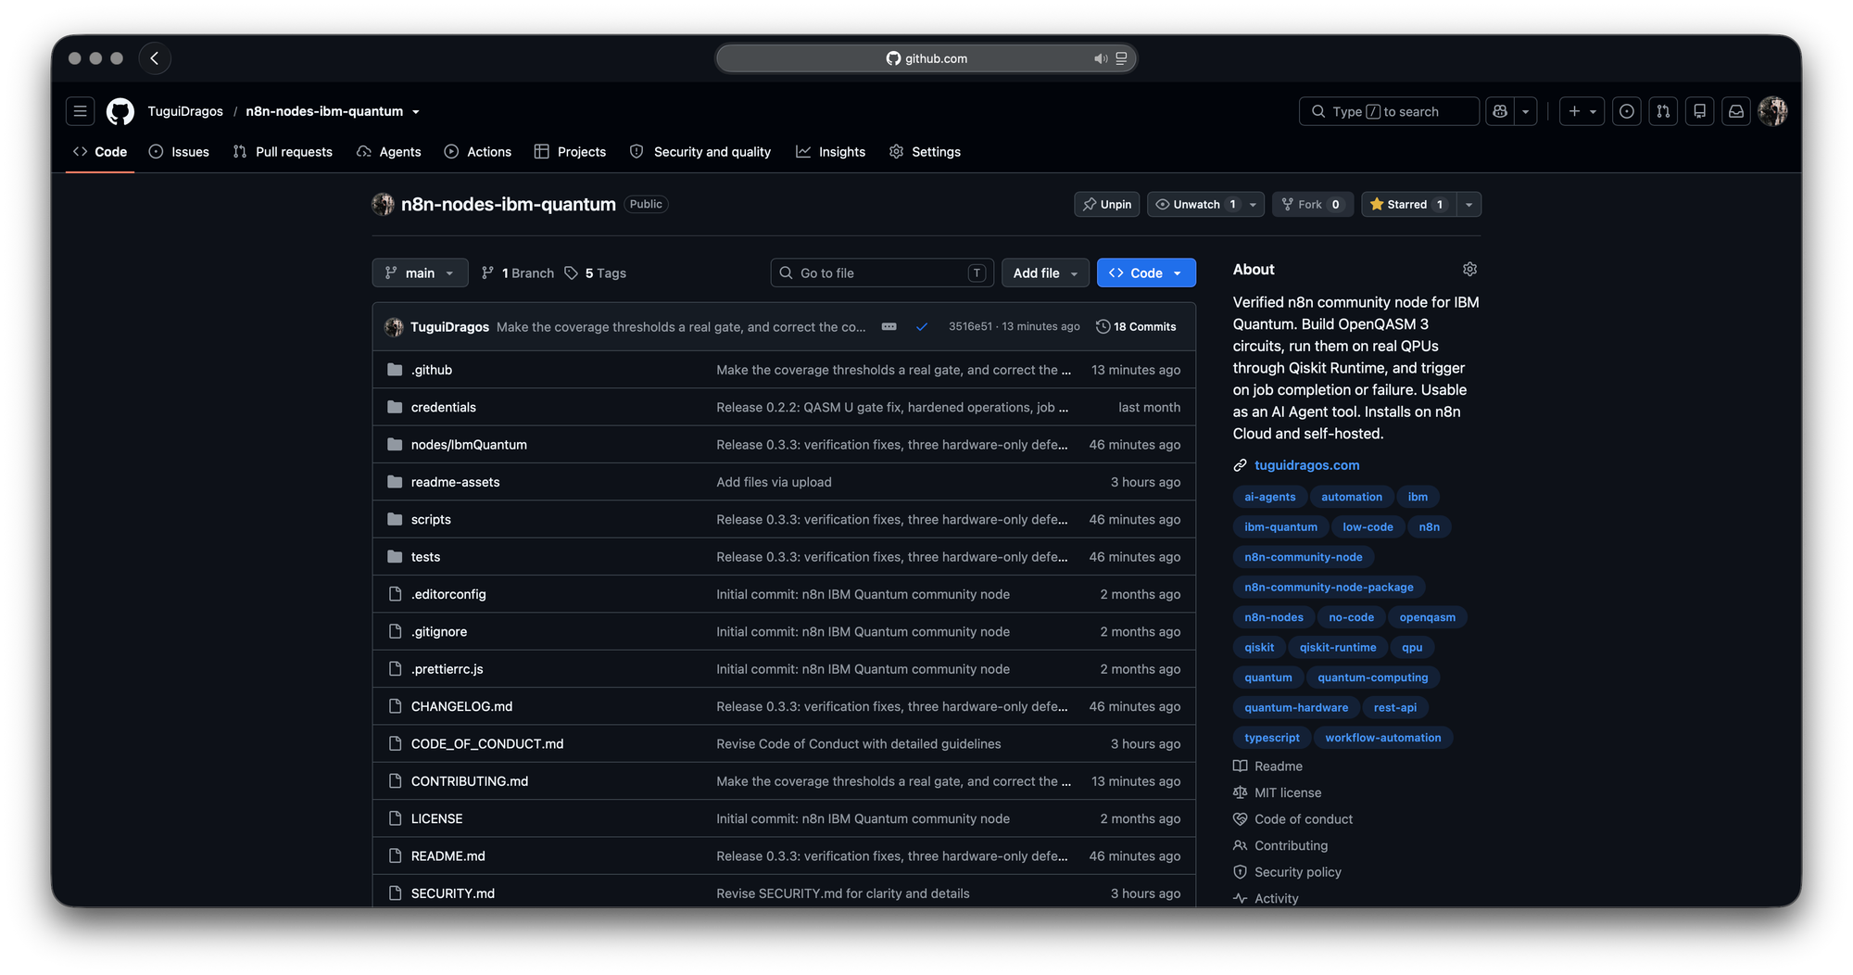The width and height of the screenshot is (1853, 975).
Task: Go back with the browser back arrow
Action: pos(155,58)
